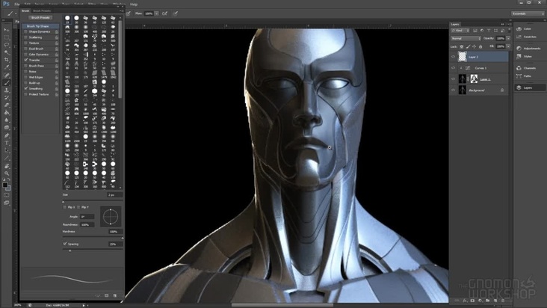Open the Essentials workspace dropdown

click(x=528, y=13)
